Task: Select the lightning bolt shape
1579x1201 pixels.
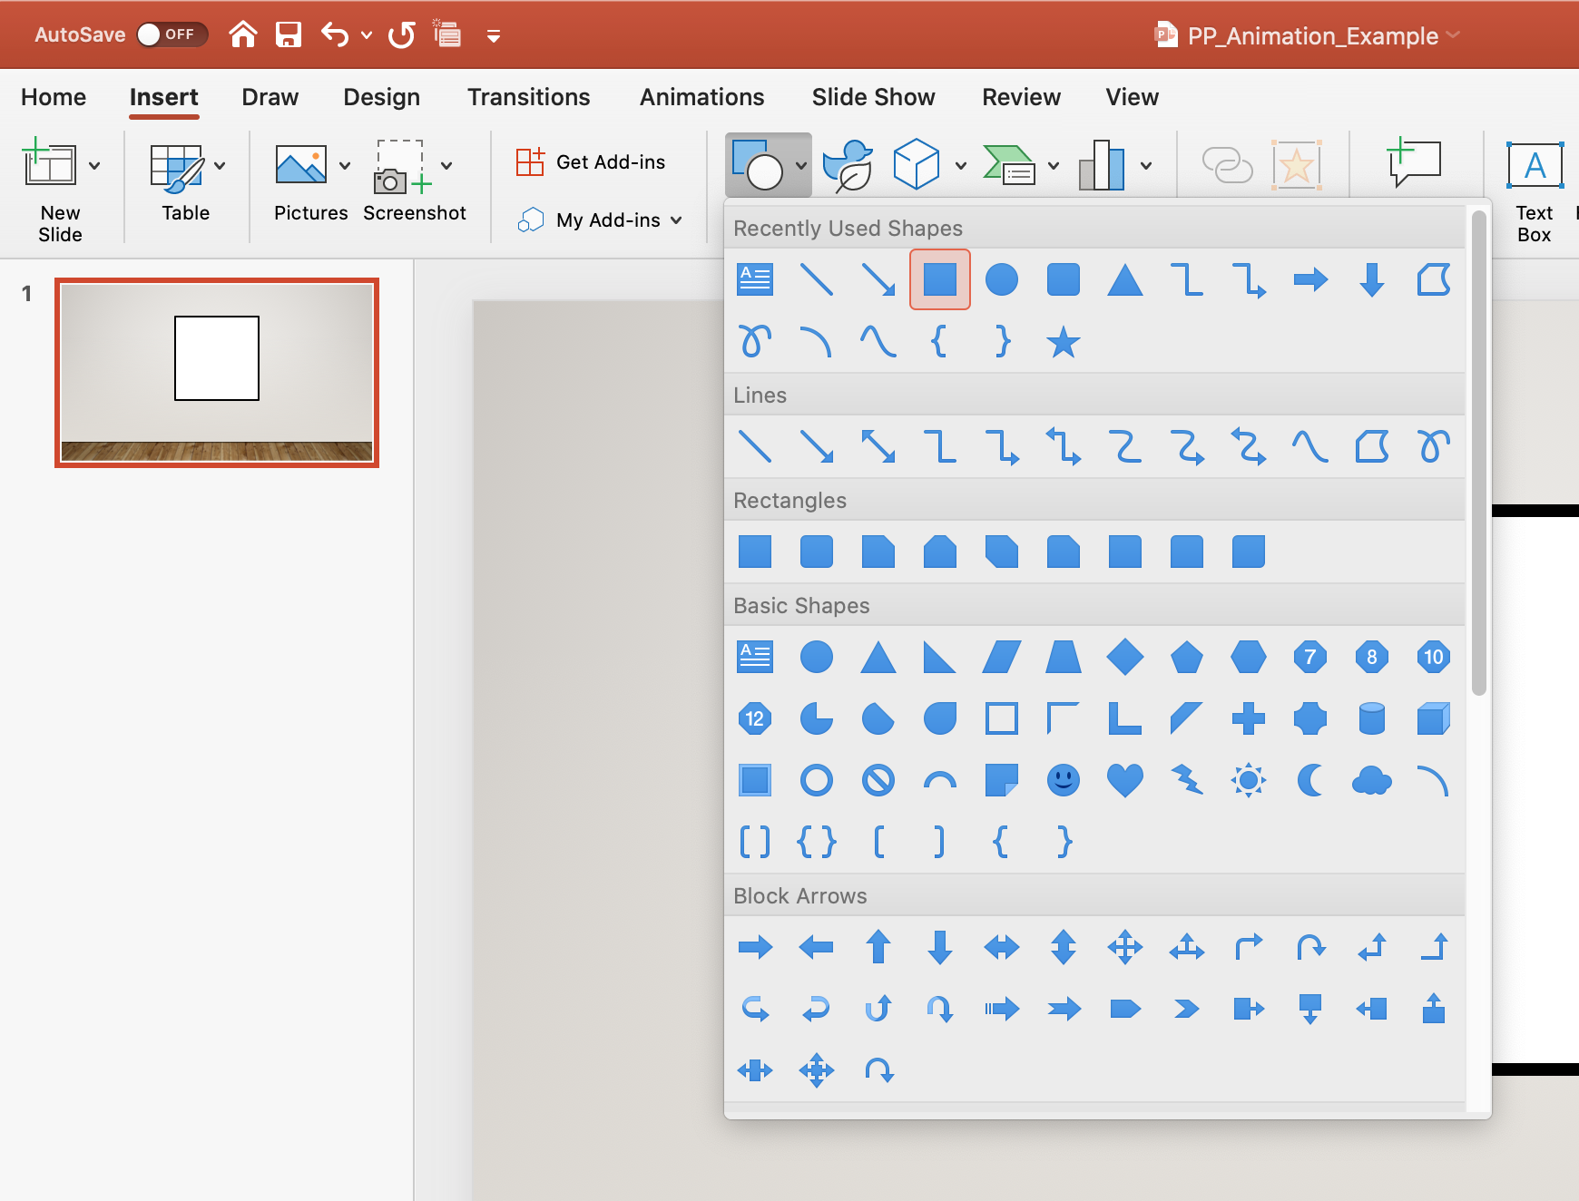Action: (x=1187, y=780)
